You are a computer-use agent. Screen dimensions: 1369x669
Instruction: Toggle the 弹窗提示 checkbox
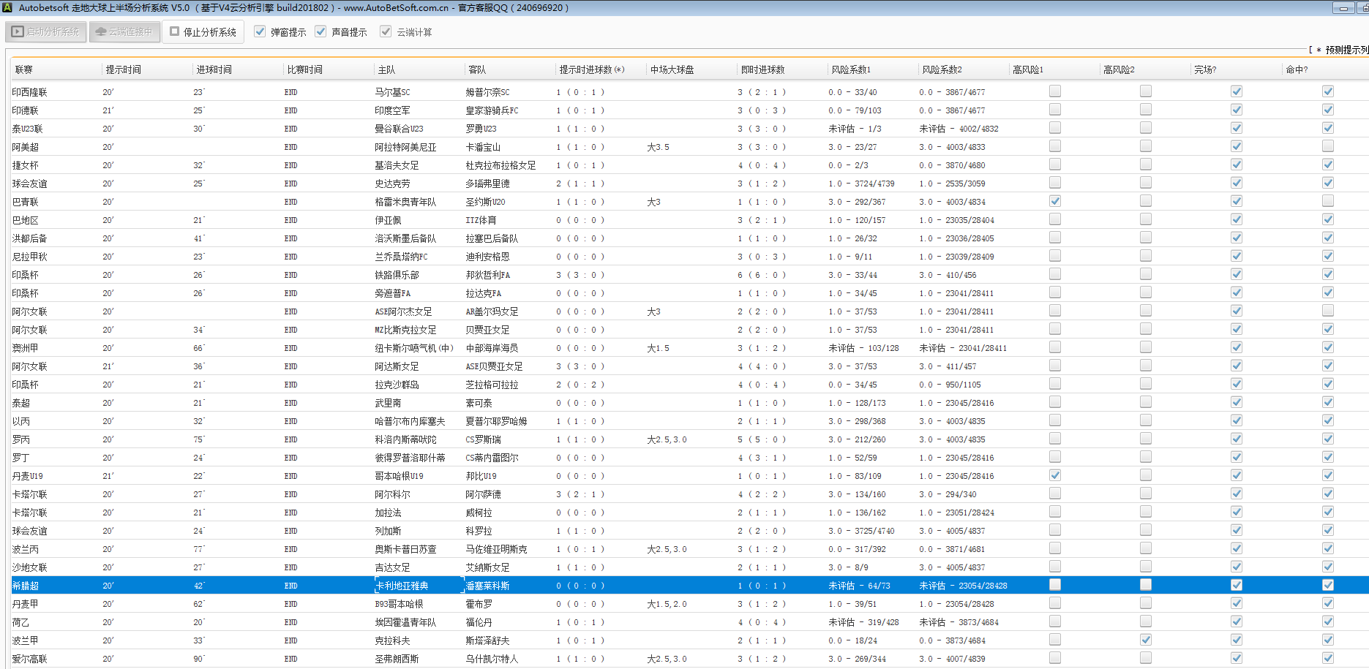coord(260,32)
